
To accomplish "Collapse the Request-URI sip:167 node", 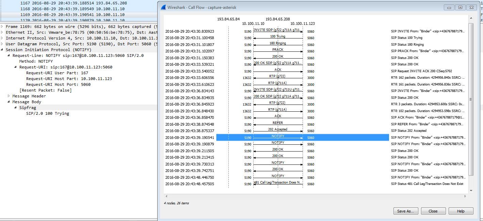I will (x=16, y=67).
